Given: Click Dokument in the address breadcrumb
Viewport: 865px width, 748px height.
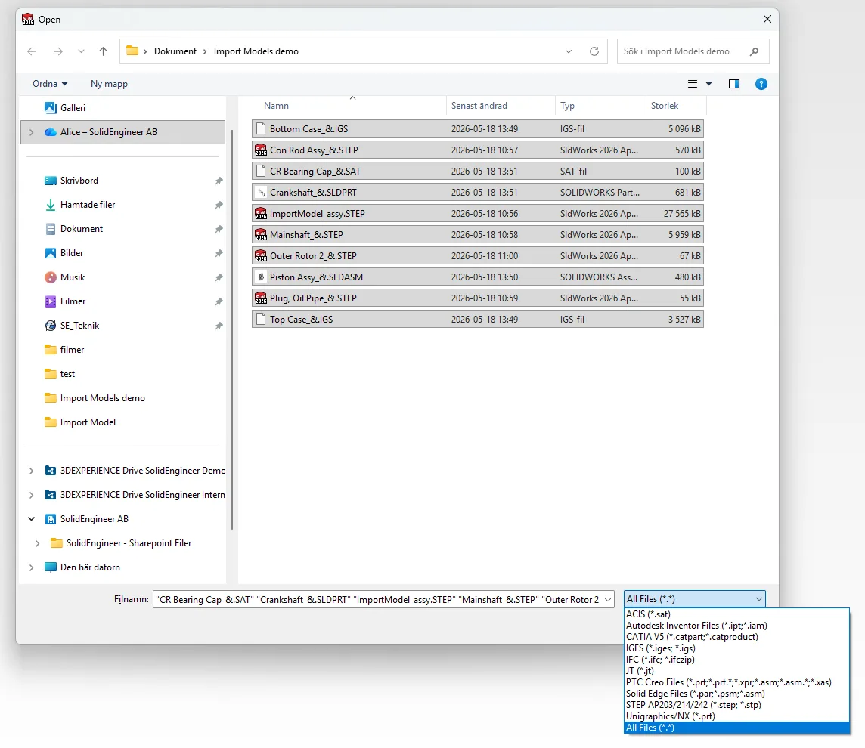Looking at the screenshot, I should (175, 51).
